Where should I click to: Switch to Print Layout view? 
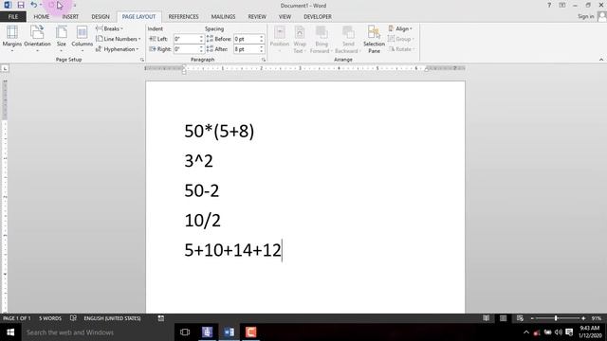pos(503,318)
